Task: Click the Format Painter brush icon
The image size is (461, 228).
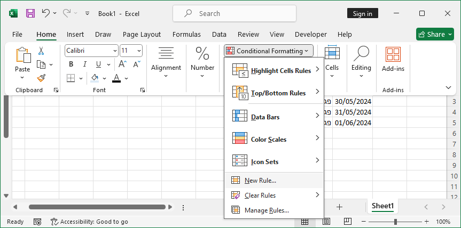Action: [41, 78]
